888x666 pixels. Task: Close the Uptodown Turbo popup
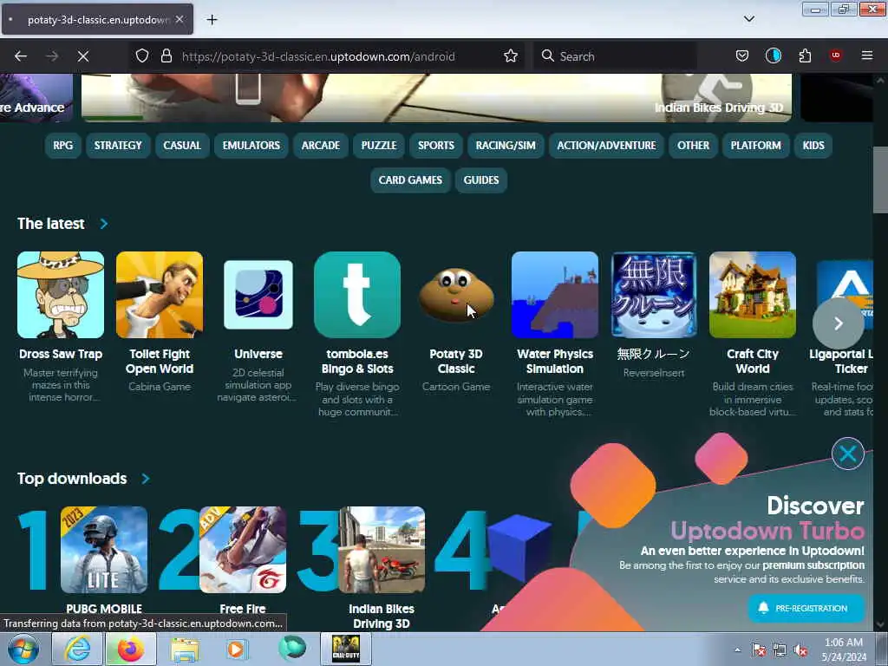point(847,454)
